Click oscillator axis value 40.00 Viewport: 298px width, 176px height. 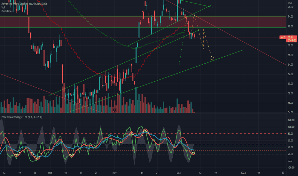[290, 147]
